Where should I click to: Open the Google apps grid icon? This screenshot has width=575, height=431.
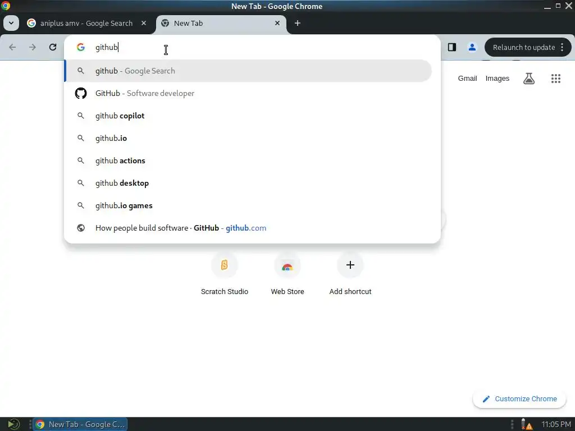(x=556, y=79)
